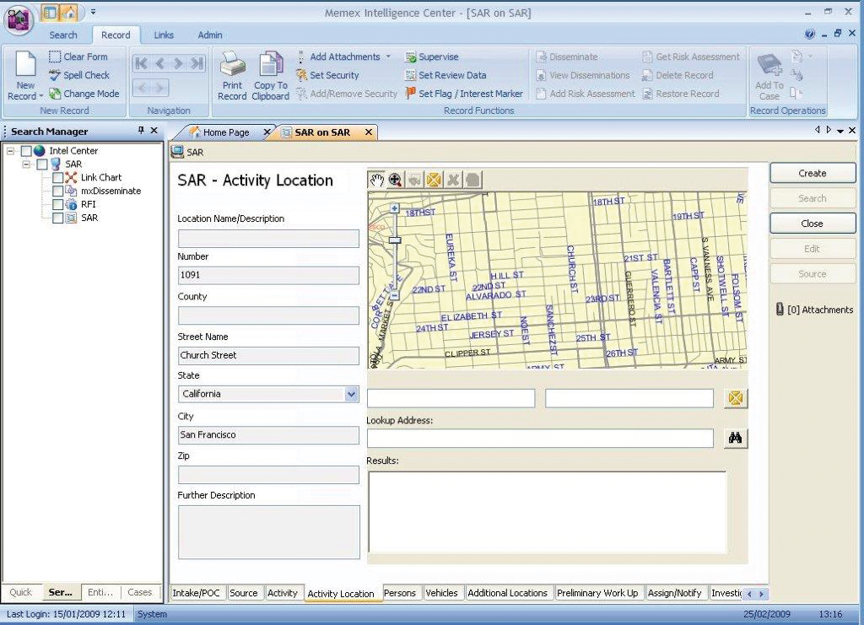Open the State dropdown list
Image resolution: width=864 pixels, height=625 pixels.
(351, 394)
